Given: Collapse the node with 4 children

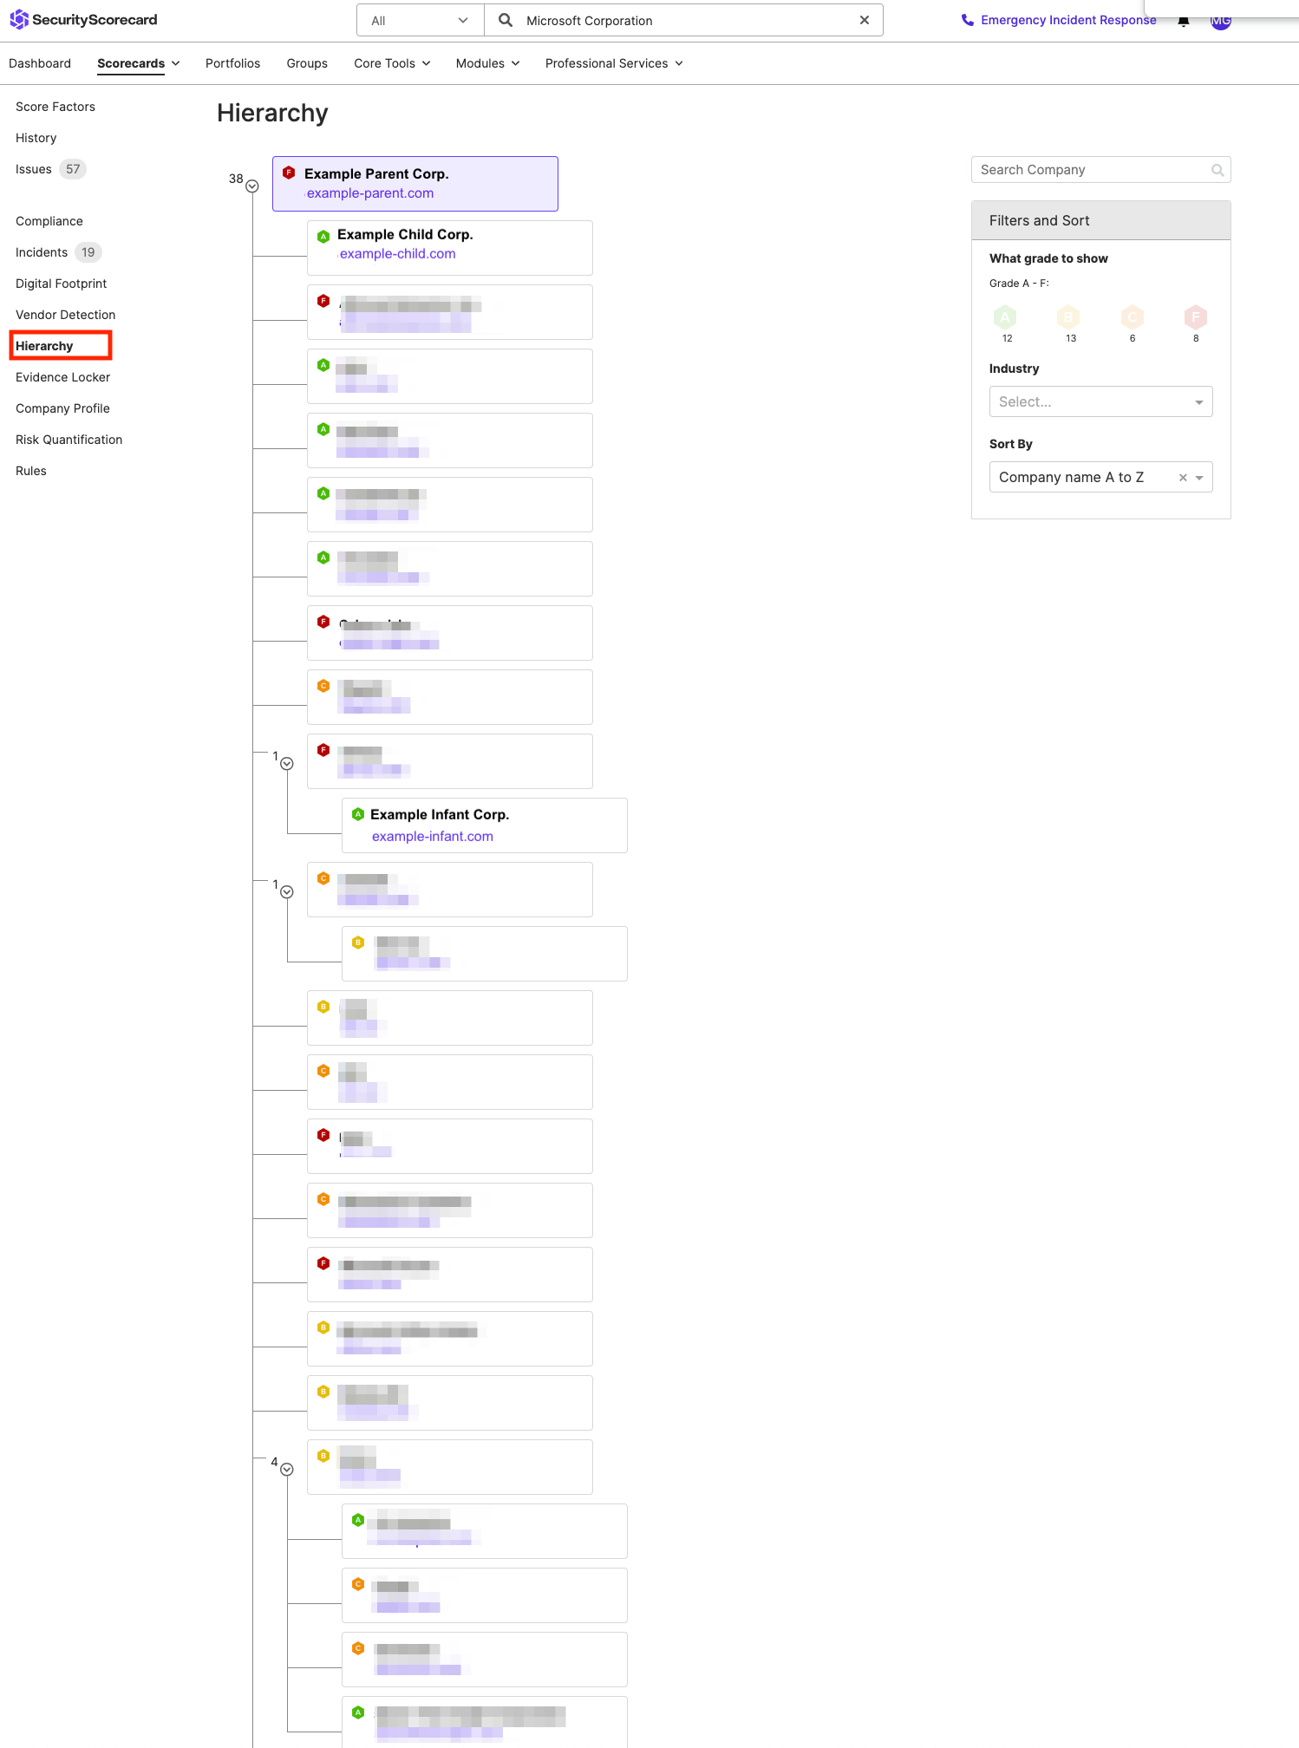Looking at the screenshot, I should [287, 1470].
